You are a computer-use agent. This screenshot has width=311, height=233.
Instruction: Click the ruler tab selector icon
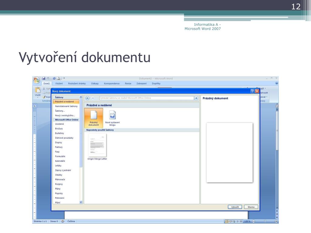coord(35,106)
